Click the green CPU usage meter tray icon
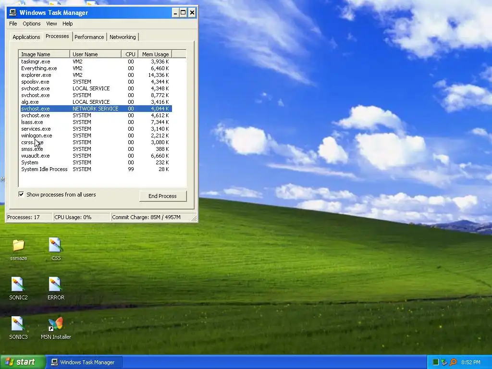The height and width of the screenshot is (369, 492). pos(435,362)
